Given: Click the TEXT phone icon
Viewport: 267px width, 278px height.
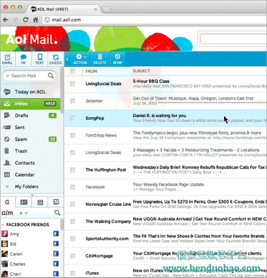Looking at the screenshot, I should [x=39, y=59].
